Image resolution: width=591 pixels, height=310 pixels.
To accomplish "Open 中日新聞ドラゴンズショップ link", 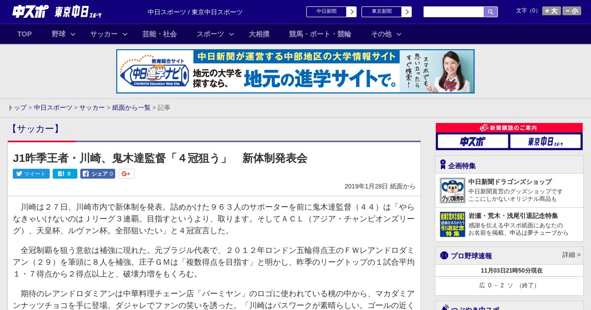I will pos(510,182).
